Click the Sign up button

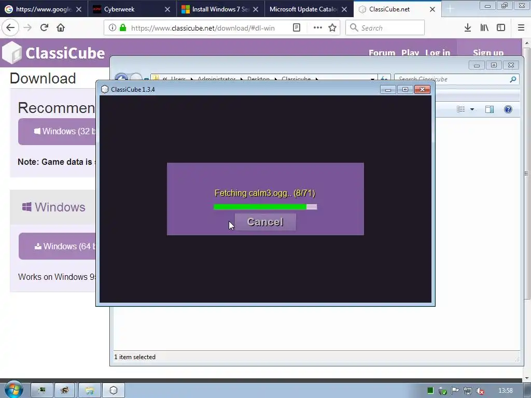click(x=488, y=53)
